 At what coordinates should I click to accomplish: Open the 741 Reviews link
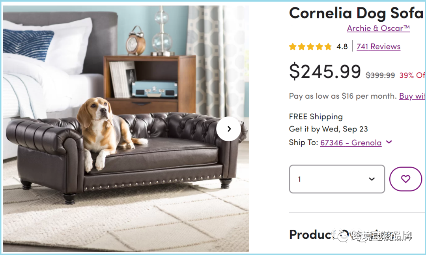pyautogui.click(x=378, y=47)
